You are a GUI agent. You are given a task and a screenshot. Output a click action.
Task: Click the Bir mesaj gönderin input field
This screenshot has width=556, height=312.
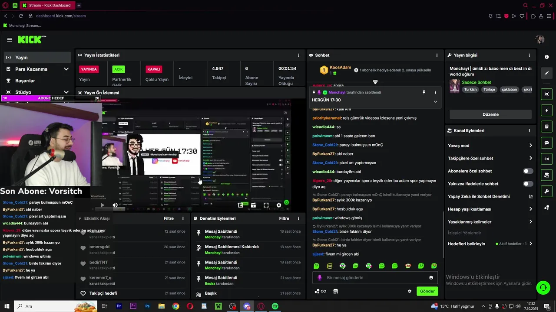[375, 278]
